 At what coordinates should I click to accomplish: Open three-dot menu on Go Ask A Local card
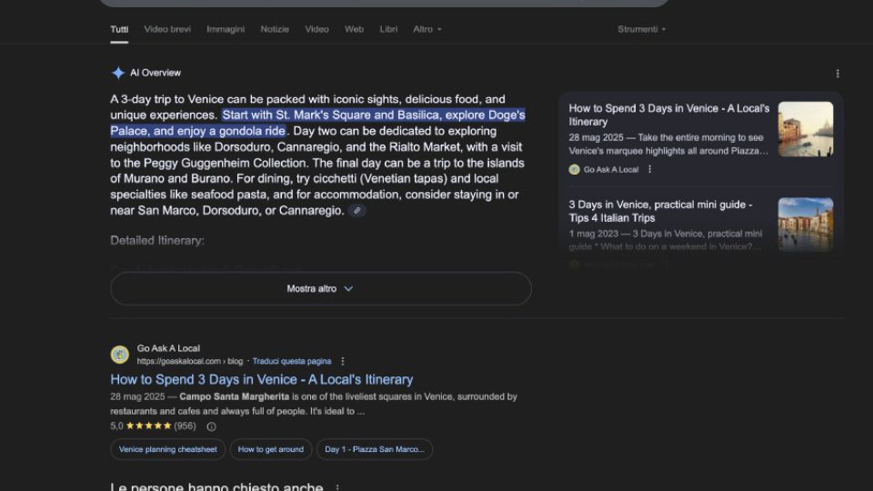649,169
